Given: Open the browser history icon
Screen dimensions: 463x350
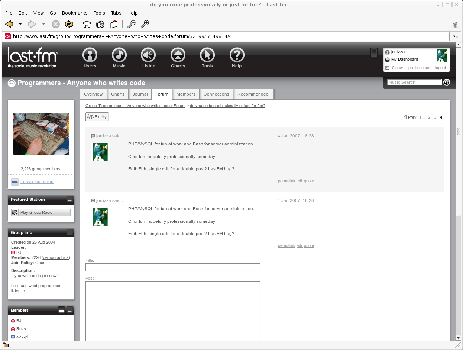Looking at the screenshot, I should pyautogui.click(x=100, y=24).
